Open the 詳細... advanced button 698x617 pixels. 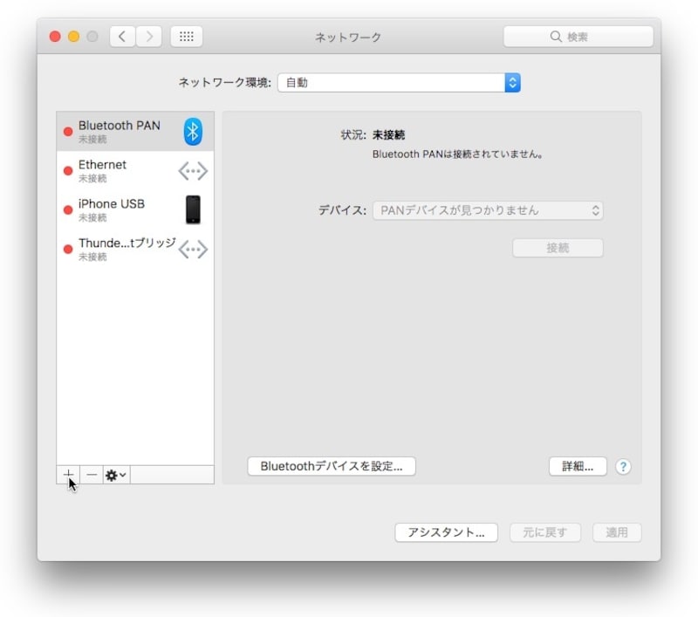tap(578, 466)
